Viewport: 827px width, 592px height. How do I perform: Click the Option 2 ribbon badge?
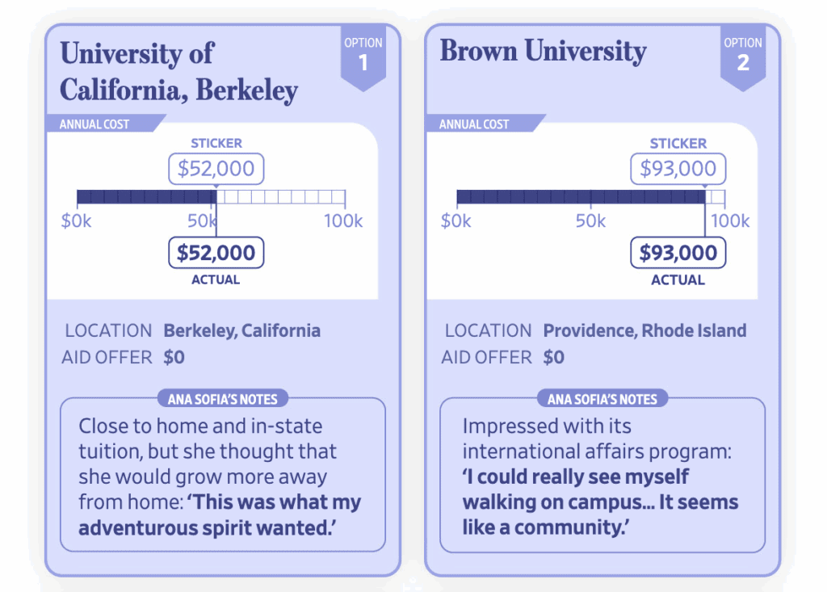click(742, 55)
